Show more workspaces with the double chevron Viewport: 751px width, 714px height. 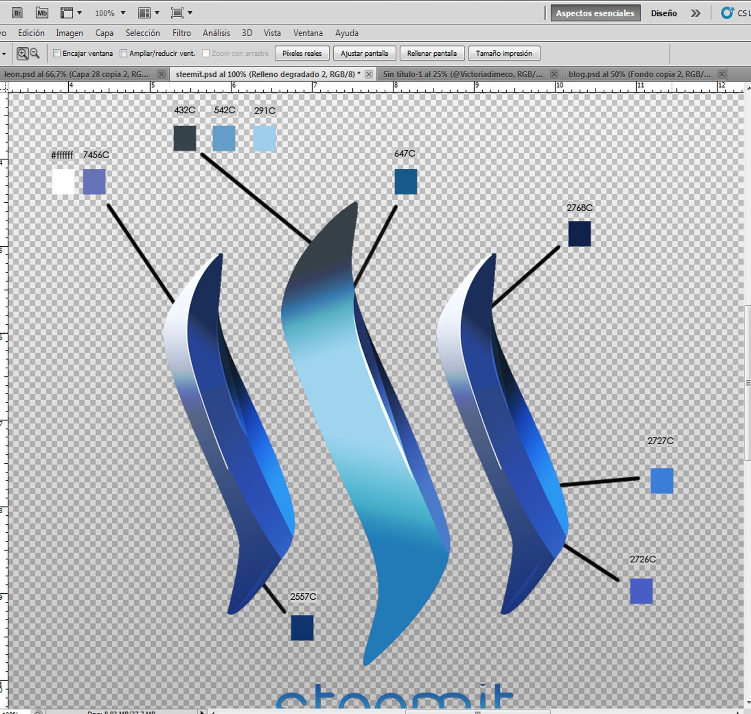pos(695,13)
